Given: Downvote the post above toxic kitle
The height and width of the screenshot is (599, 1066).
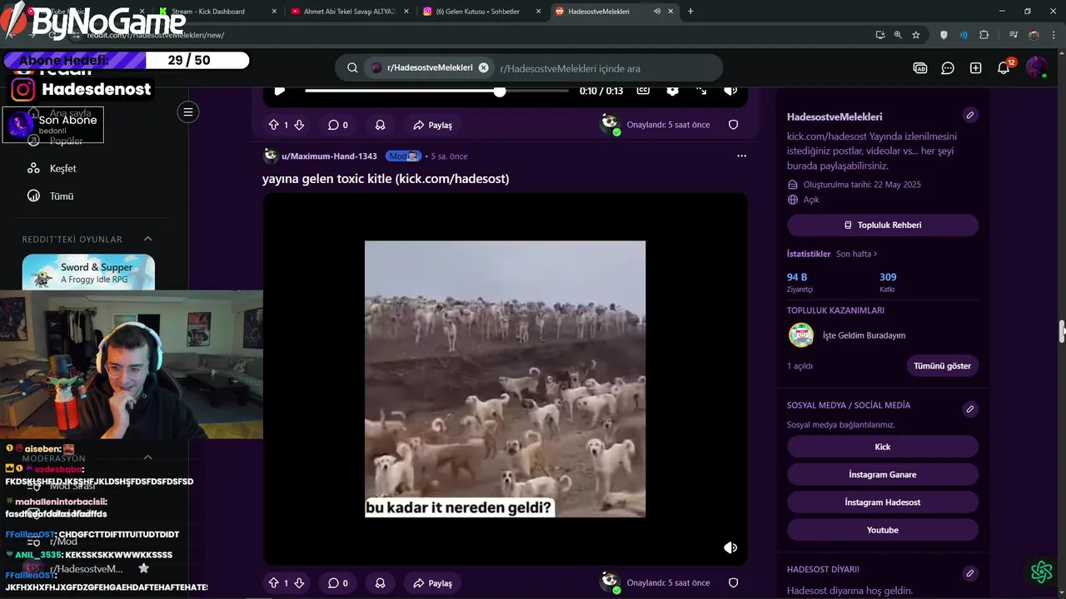Looking at the screenshot, I should coord(299,125).
